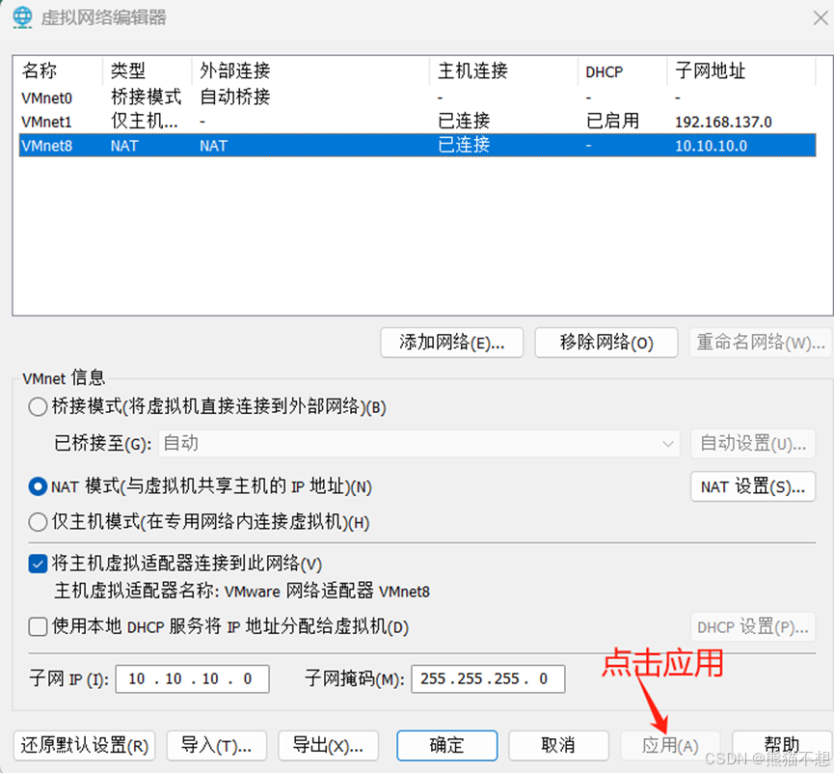The image size is (834, 773).
Task: Click 已启用 DHCP cell of VMnet1
Action: (x=613, y=121)
